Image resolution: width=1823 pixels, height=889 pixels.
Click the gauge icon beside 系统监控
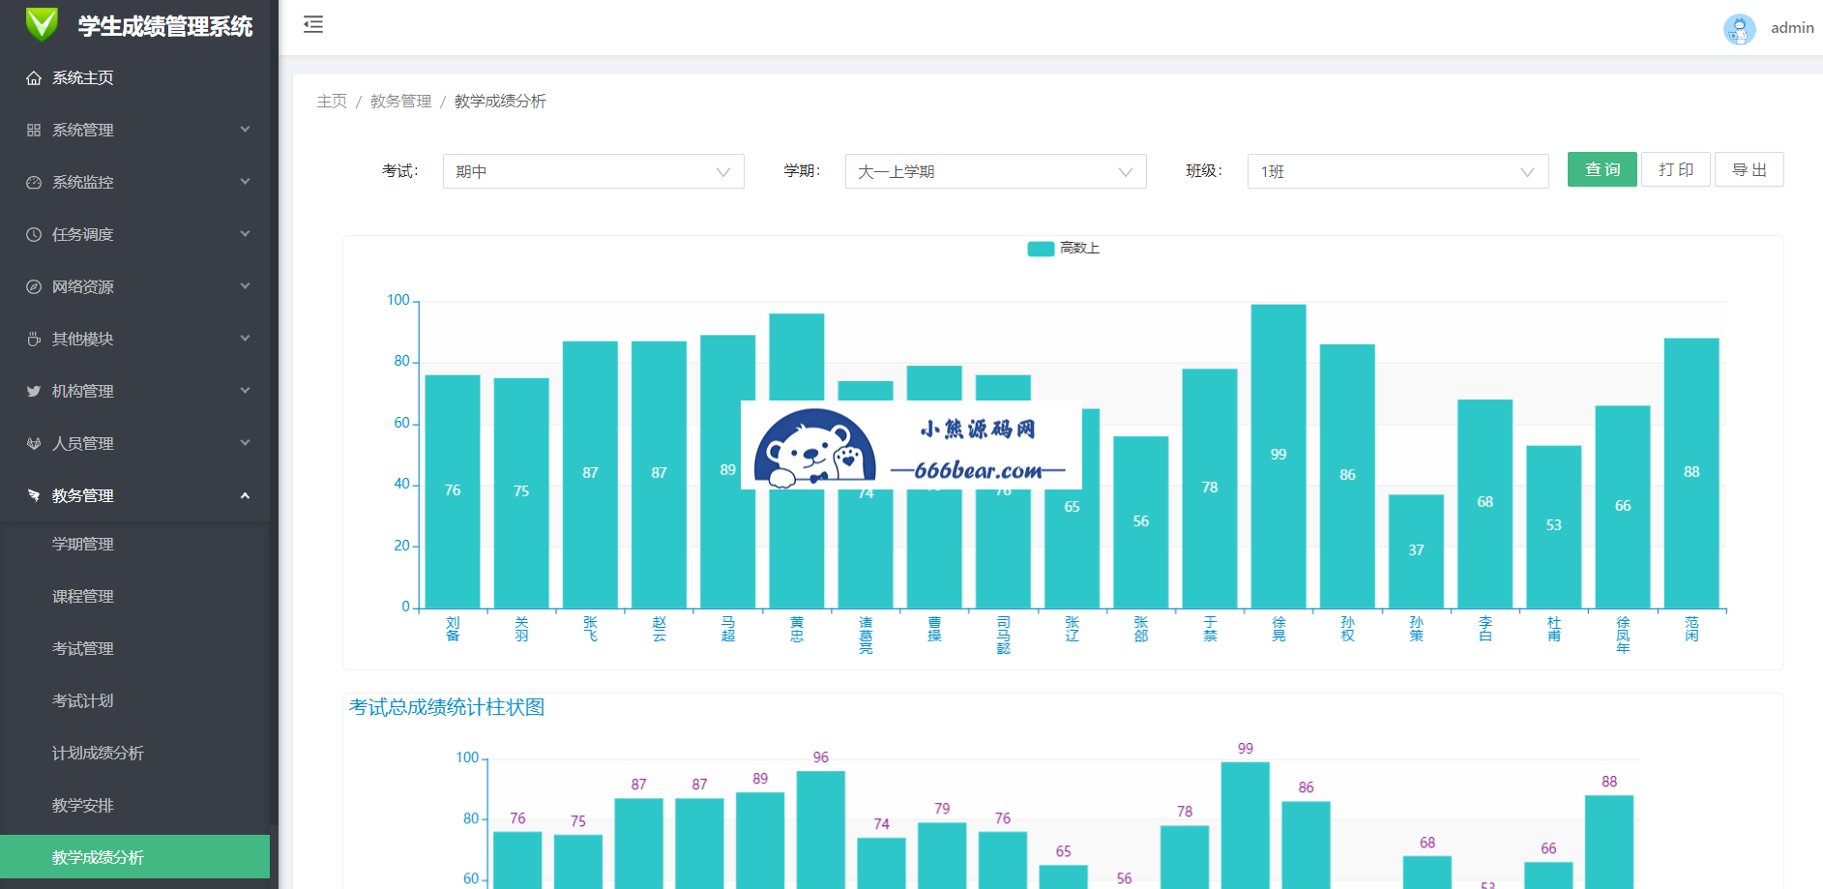34,182
